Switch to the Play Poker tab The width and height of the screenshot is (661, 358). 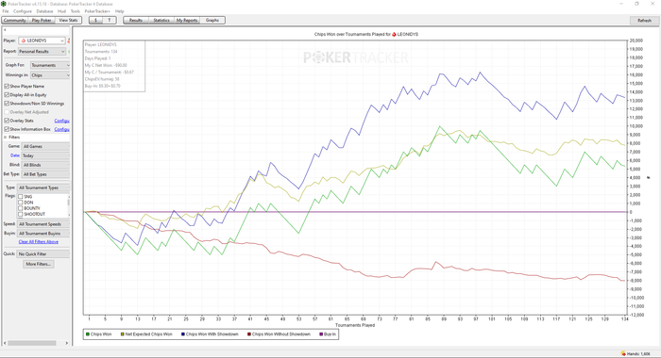(42, 20)
